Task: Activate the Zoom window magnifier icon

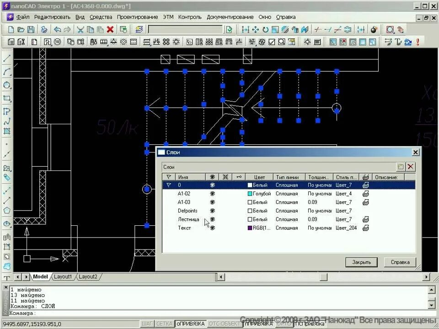Action: click(x=390, y=29)
